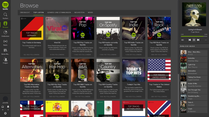Screen dimensions: 209x117
Task: Pause the current song
Action: [x=194, y=40]
